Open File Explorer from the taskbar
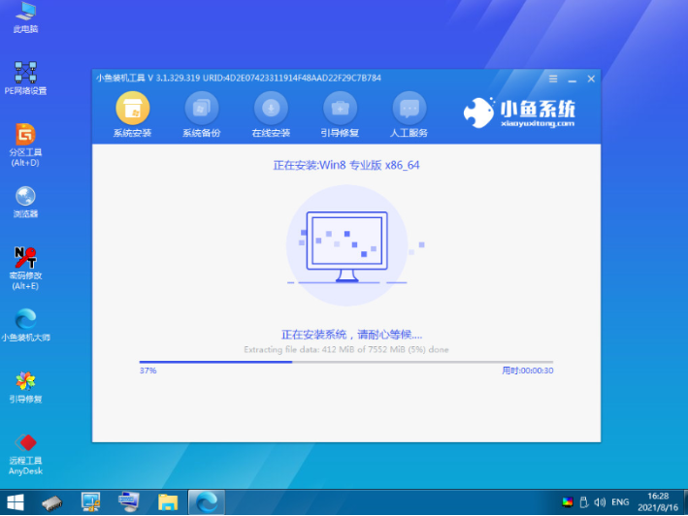688x516 pixels. click(x=166, y=501)
